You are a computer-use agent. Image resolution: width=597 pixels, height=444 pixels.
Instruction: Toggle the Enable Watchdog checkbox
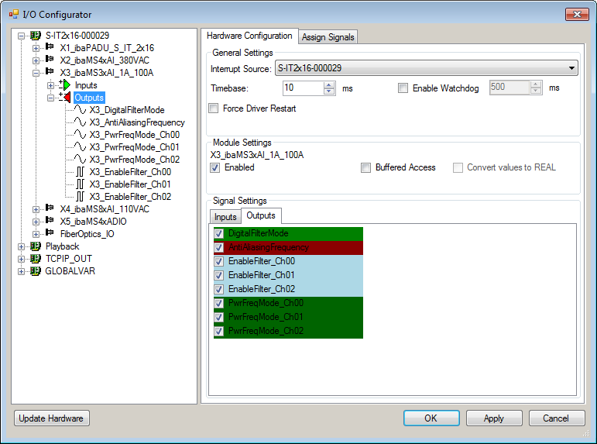(x=403, y=88)
